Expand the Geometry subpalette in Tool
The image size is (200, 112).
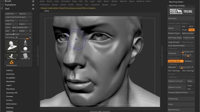[10, 74]
